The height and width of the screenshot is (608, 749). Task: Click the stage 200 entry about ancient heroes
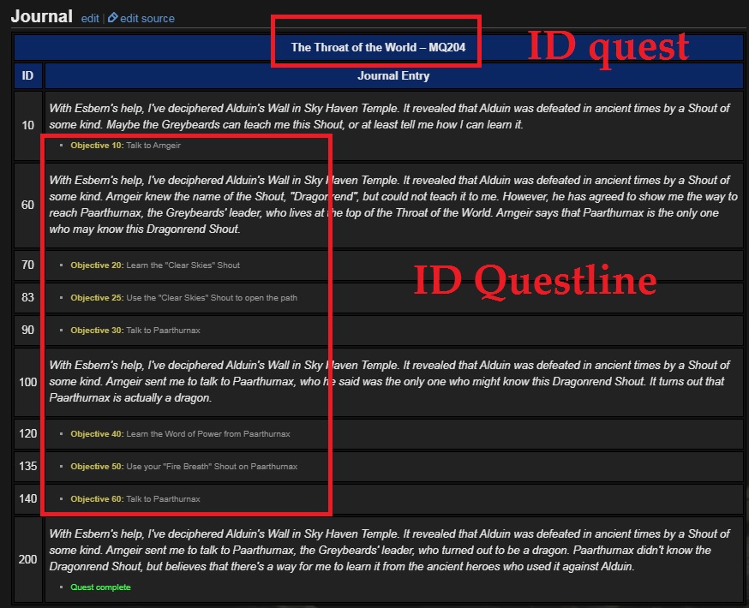[x=389, y=550]
